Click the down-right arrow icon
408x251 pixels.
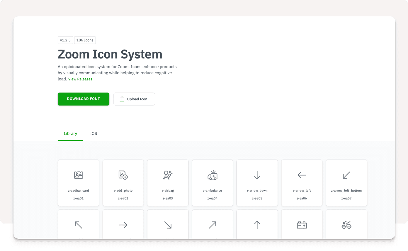point(168,225)
